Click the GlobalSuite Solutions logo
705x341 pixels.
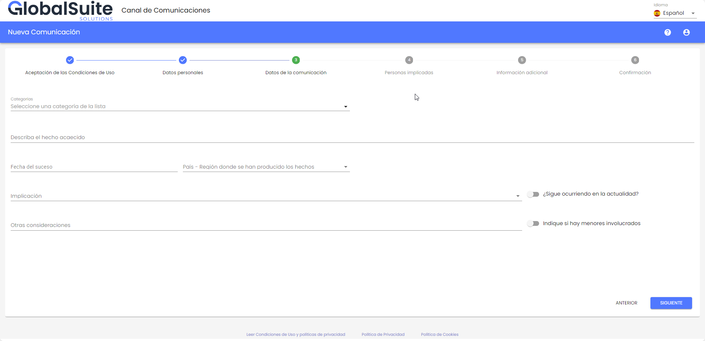click(60, 10)
